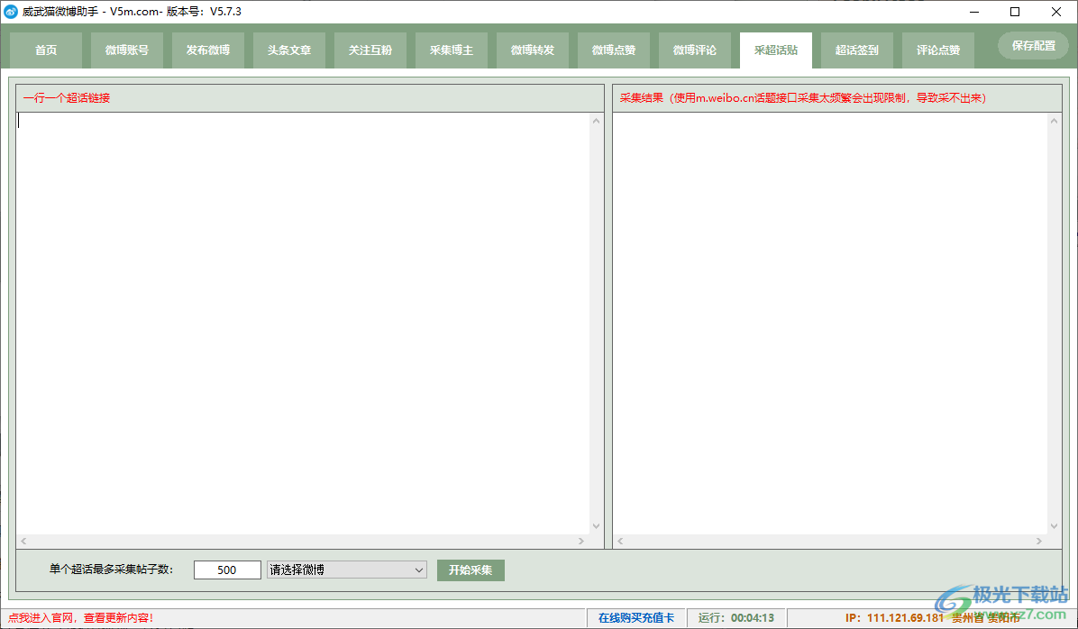Screen dimensions: 1078x629
Task: Switch to the 微博账号 tab
Action: [x=127, y=50]
